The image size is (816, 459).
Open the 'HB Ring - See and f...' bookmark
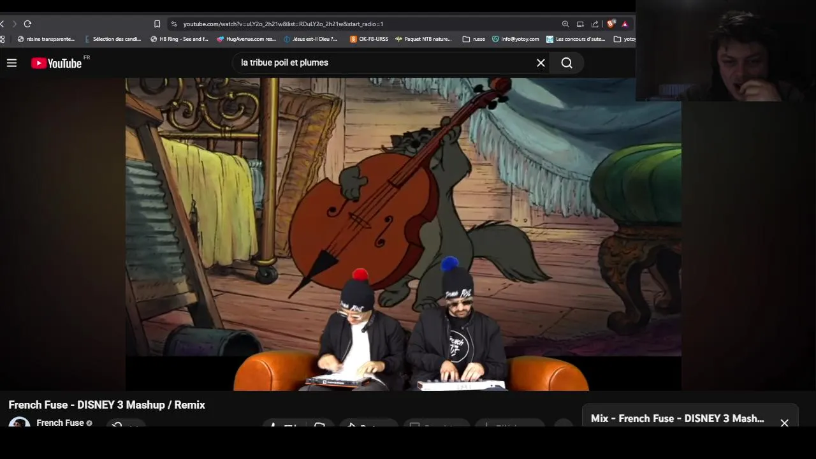click(180, 39)
